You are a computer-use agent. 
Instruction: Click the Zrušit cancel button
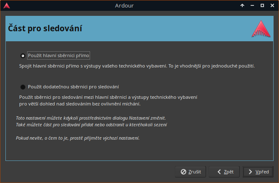pos(191,172)
